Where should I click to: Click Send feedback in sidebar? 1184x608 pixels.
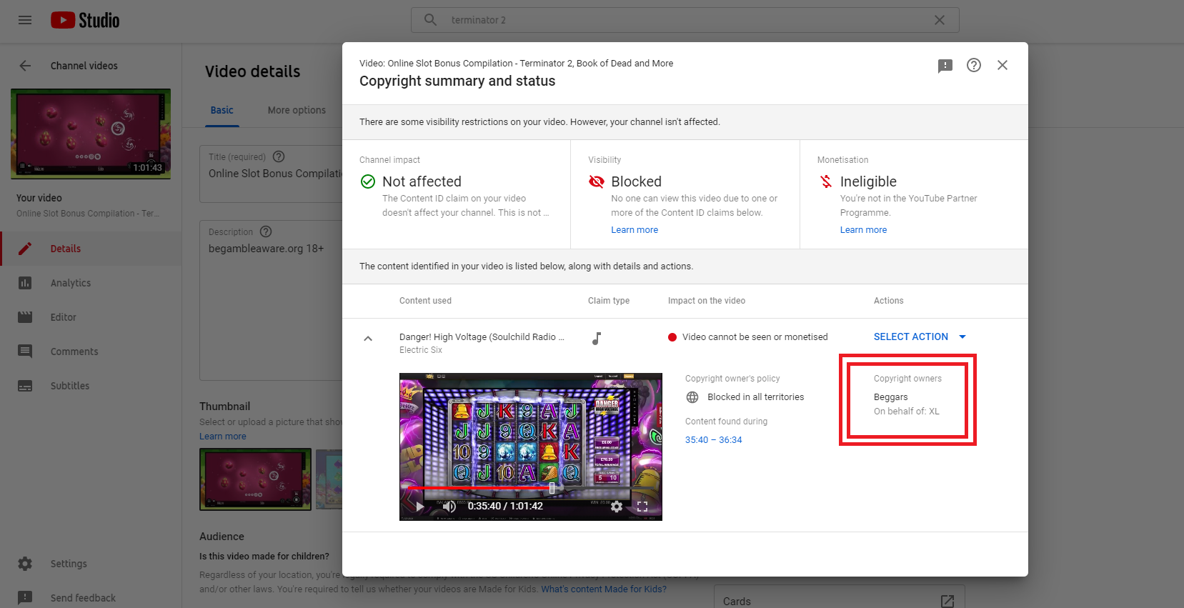tap(91, 598)
